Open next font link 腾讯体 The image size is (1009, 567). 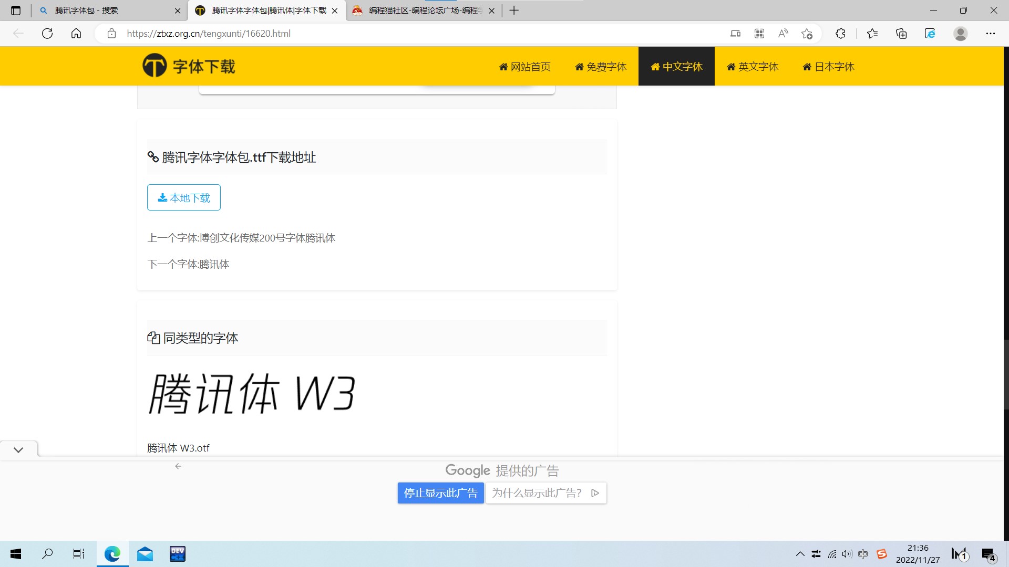click(214, 264)
